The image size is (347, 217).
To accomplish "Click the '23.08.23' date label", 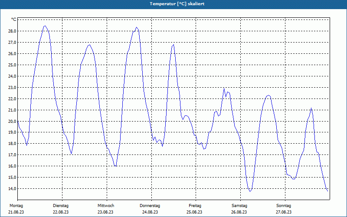I will point(105,212).
